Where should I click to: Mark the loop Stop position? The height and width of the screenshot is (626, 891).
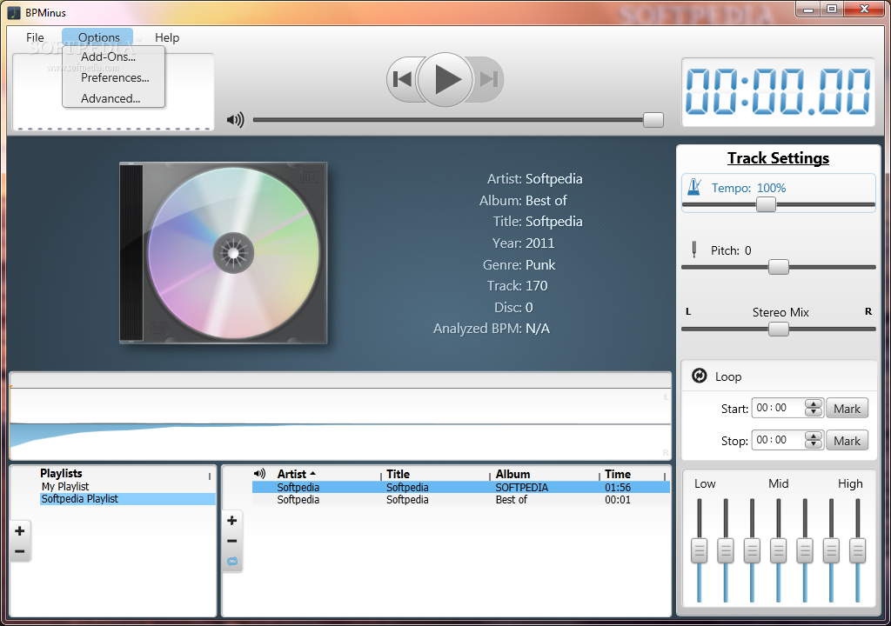click(x=847, y=441)
